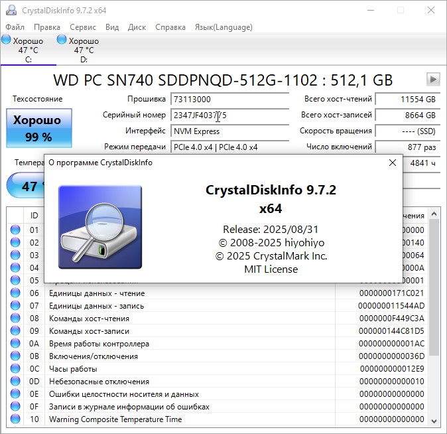Click the Прошивка field 73113000
This screenshot has height=434, width=447.
pos(229,100)
